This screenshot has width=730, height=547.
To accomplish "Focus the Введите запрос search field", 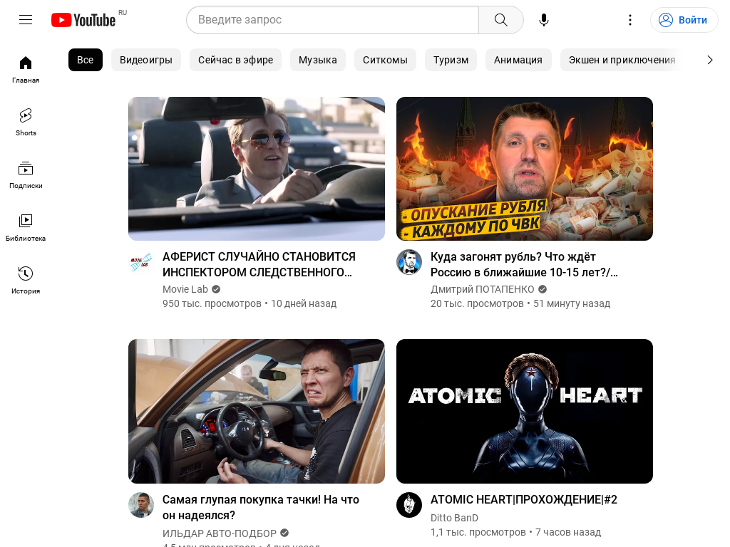I will [332, 20].
